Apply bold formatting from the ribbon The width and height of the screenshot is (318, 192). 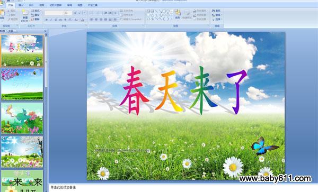(47, 20)
